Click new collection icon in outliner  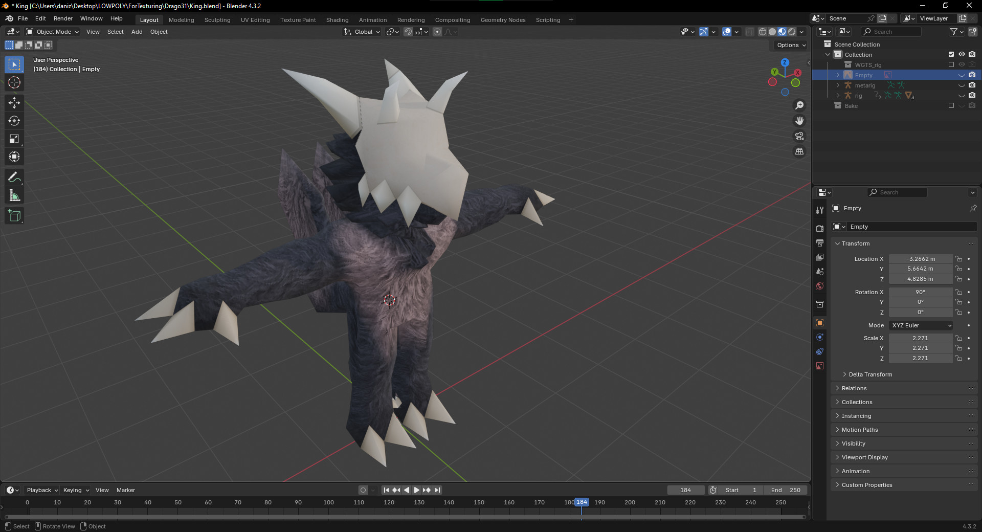972,32
